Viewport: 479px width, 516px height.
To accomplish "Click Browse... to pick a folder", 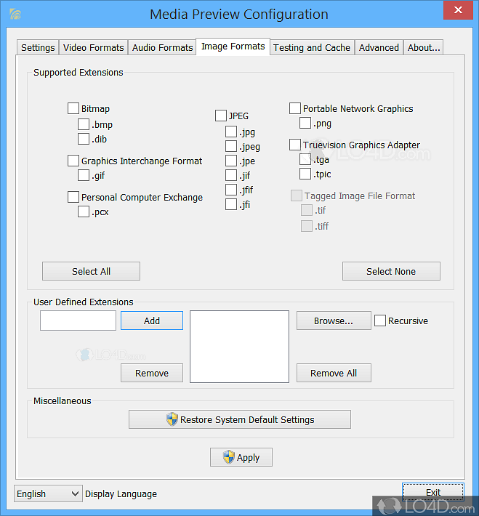I will [333, 321].
